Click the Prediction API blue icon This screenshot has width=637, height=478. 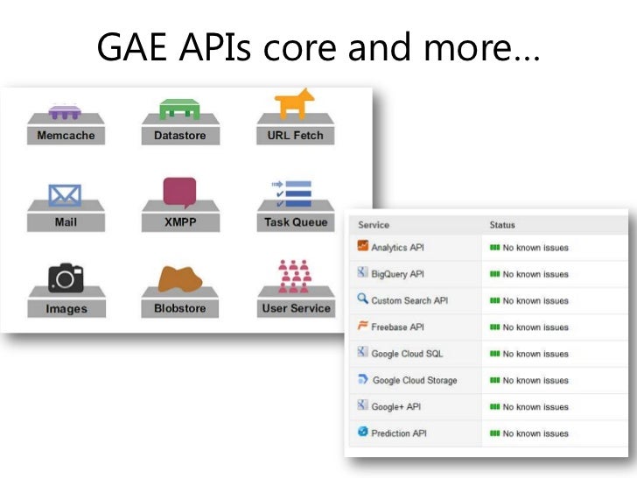tap(362, 432)
